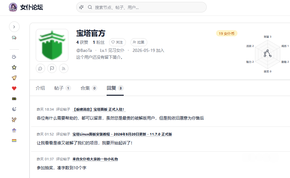The image size is (290, 178).
Task: Open the chat bubbles sidebar icon
Action: 14,38
